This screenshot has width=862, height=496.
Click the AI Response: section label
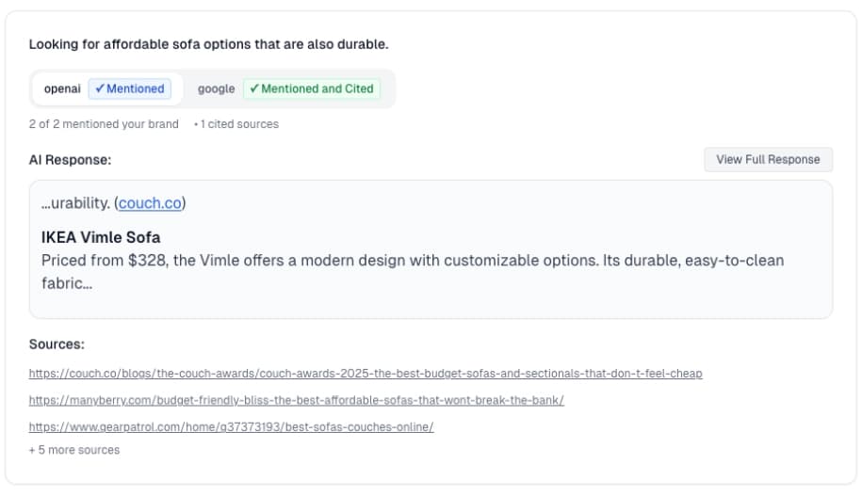pos(70,160)
